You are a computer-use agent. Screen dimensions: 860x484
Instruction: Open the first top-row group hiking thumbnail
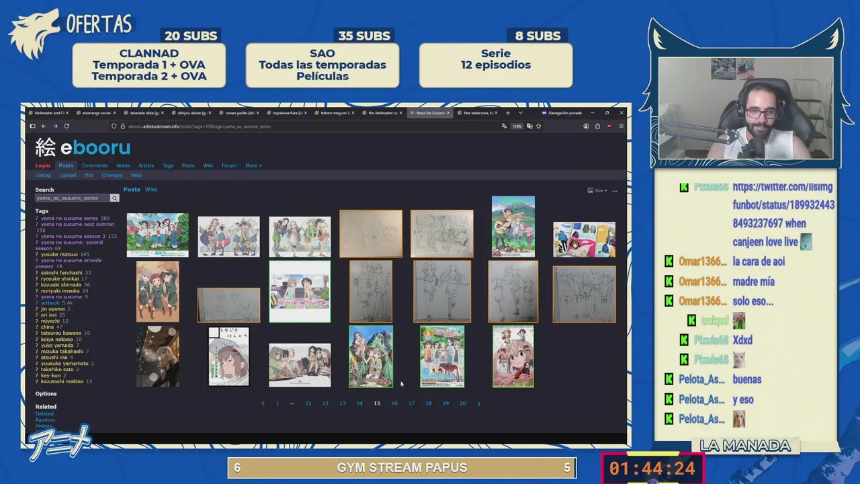[158, 235]
